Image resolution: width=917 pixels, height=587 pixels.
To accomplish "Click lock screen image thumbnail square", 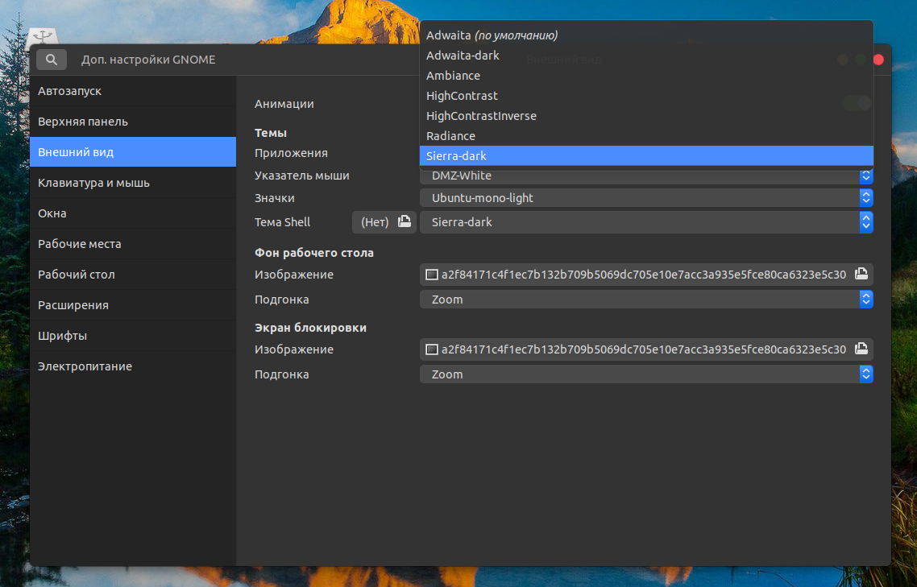I will click(x=432, y=349).
